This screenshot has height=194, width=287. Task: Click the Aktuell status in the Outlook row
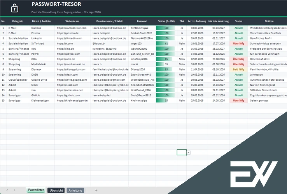point(238,28)
